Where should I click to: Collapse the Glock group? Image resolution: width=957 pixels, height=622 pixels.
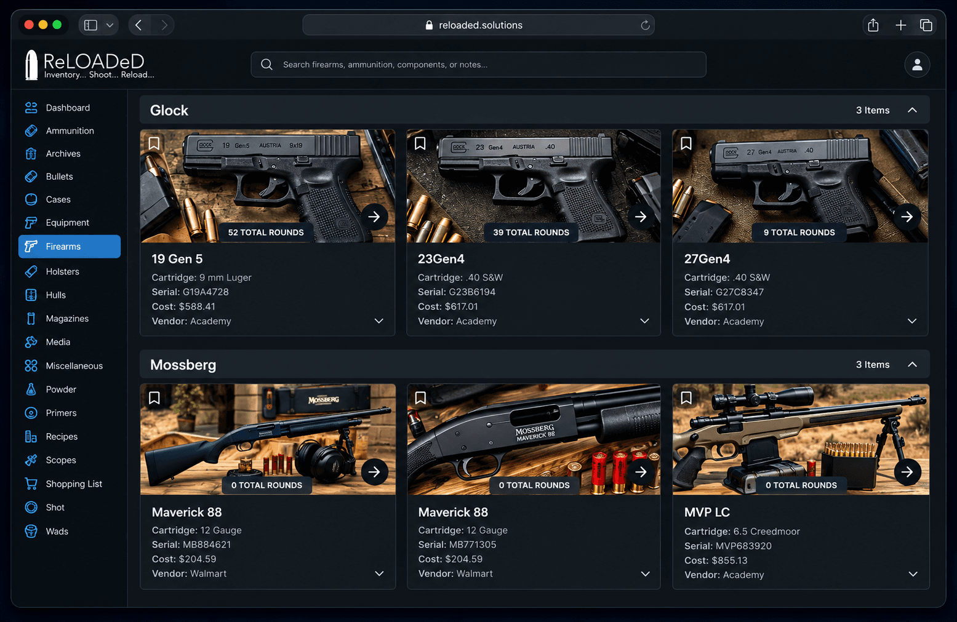(912, 110)
